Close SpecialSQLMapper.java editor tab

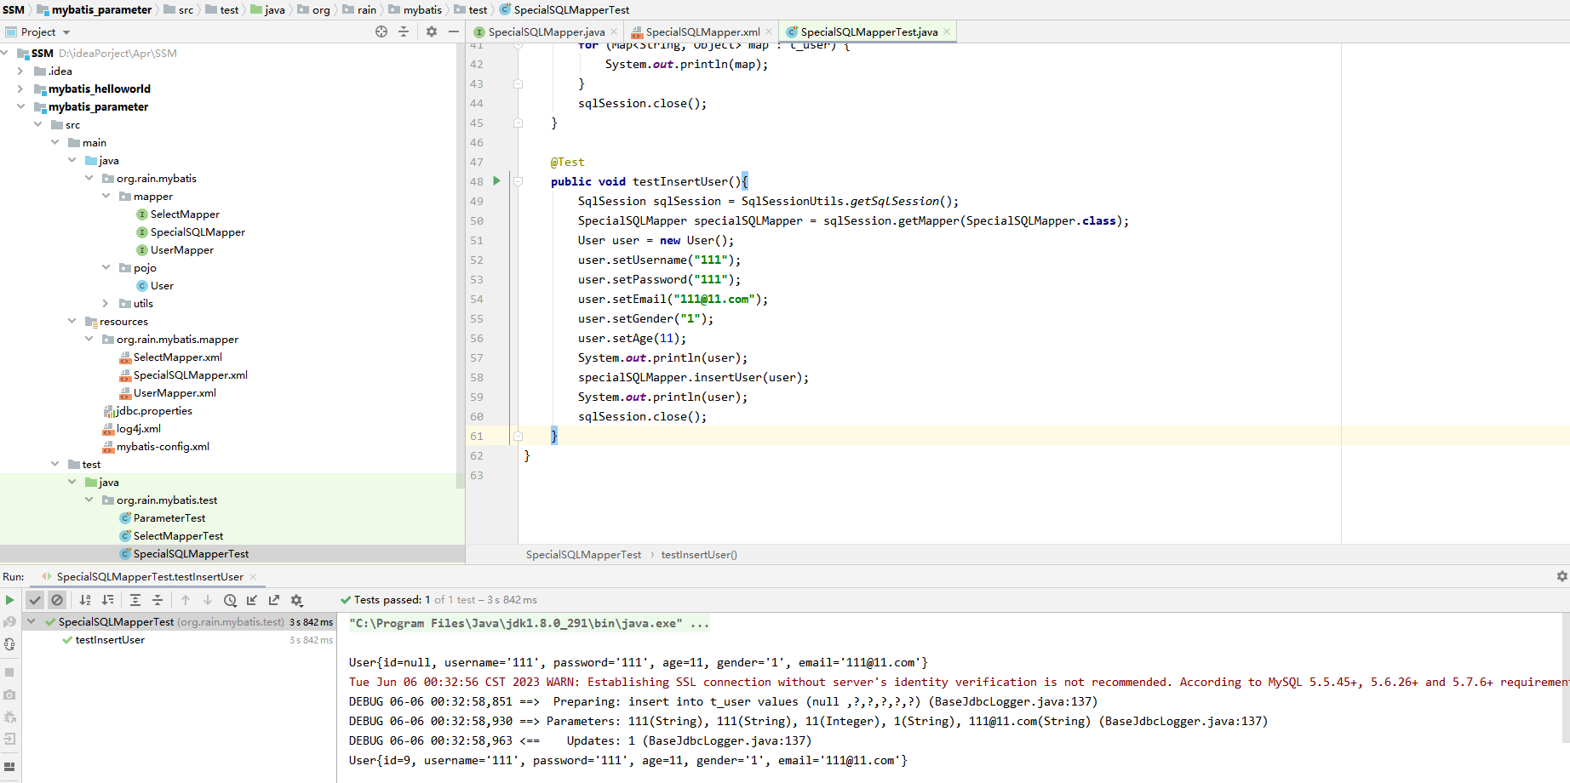614,31
